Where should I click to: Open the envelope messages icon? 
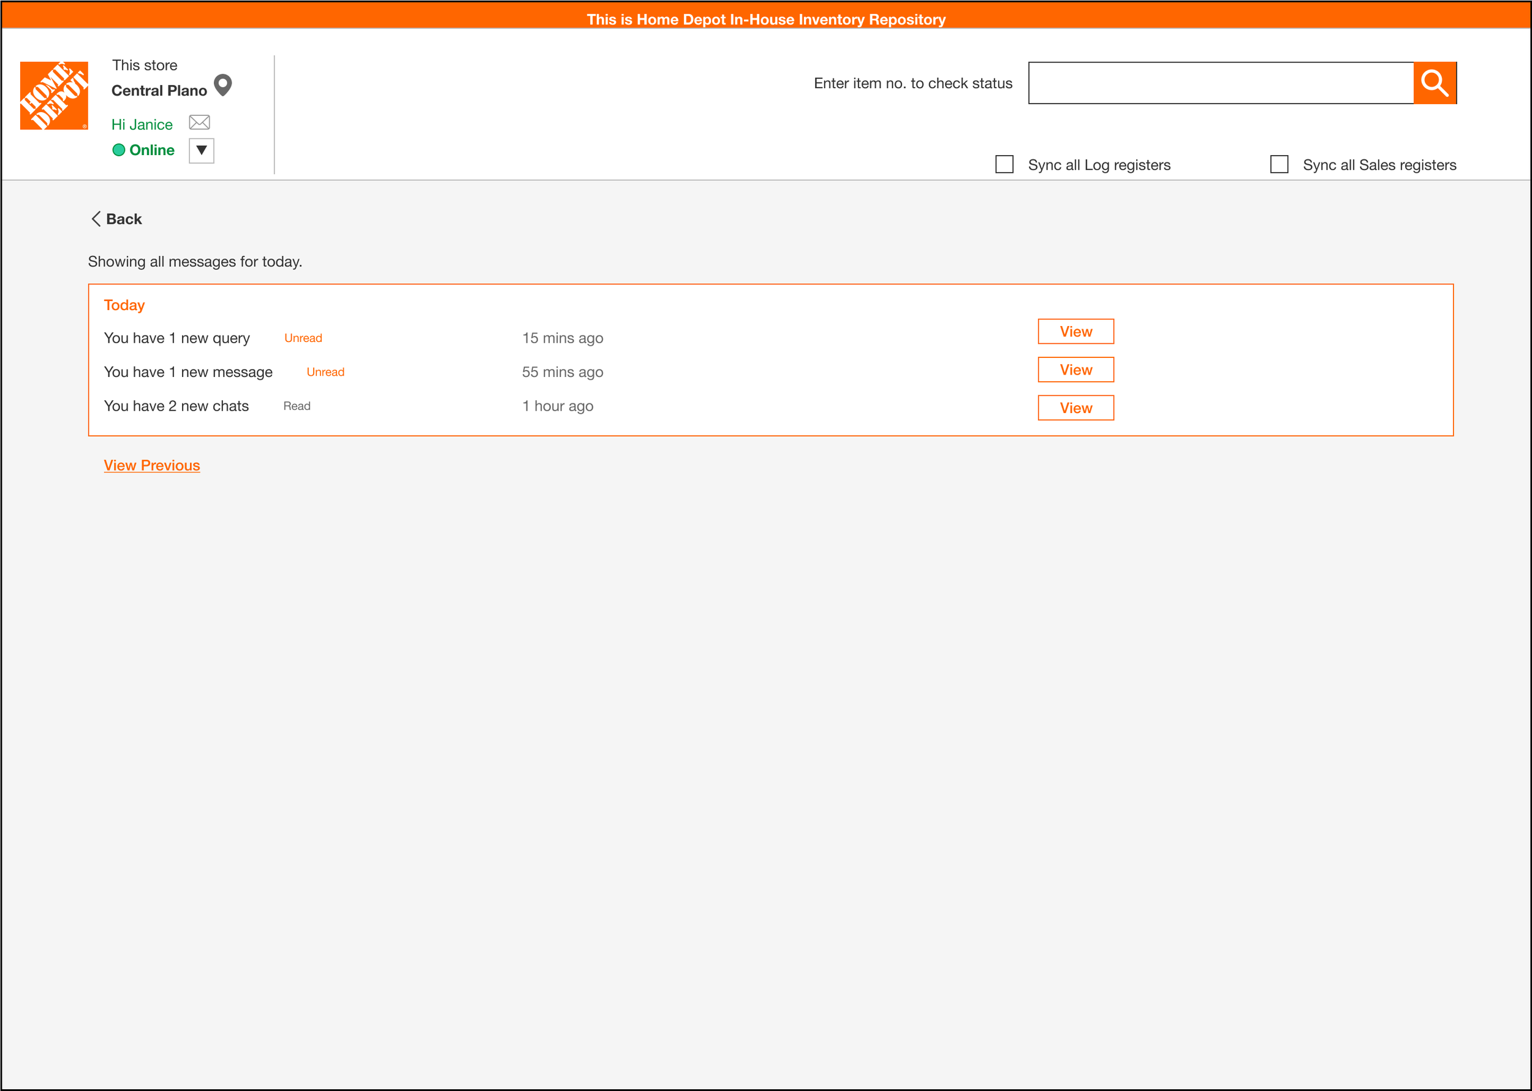pyautogui.click(x=200, y=122)
